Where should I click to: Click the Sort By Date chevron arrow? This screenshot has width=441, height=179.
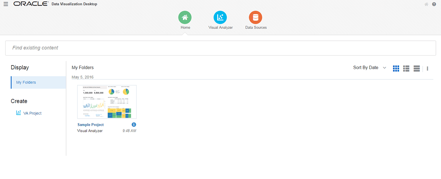(384, 68)
